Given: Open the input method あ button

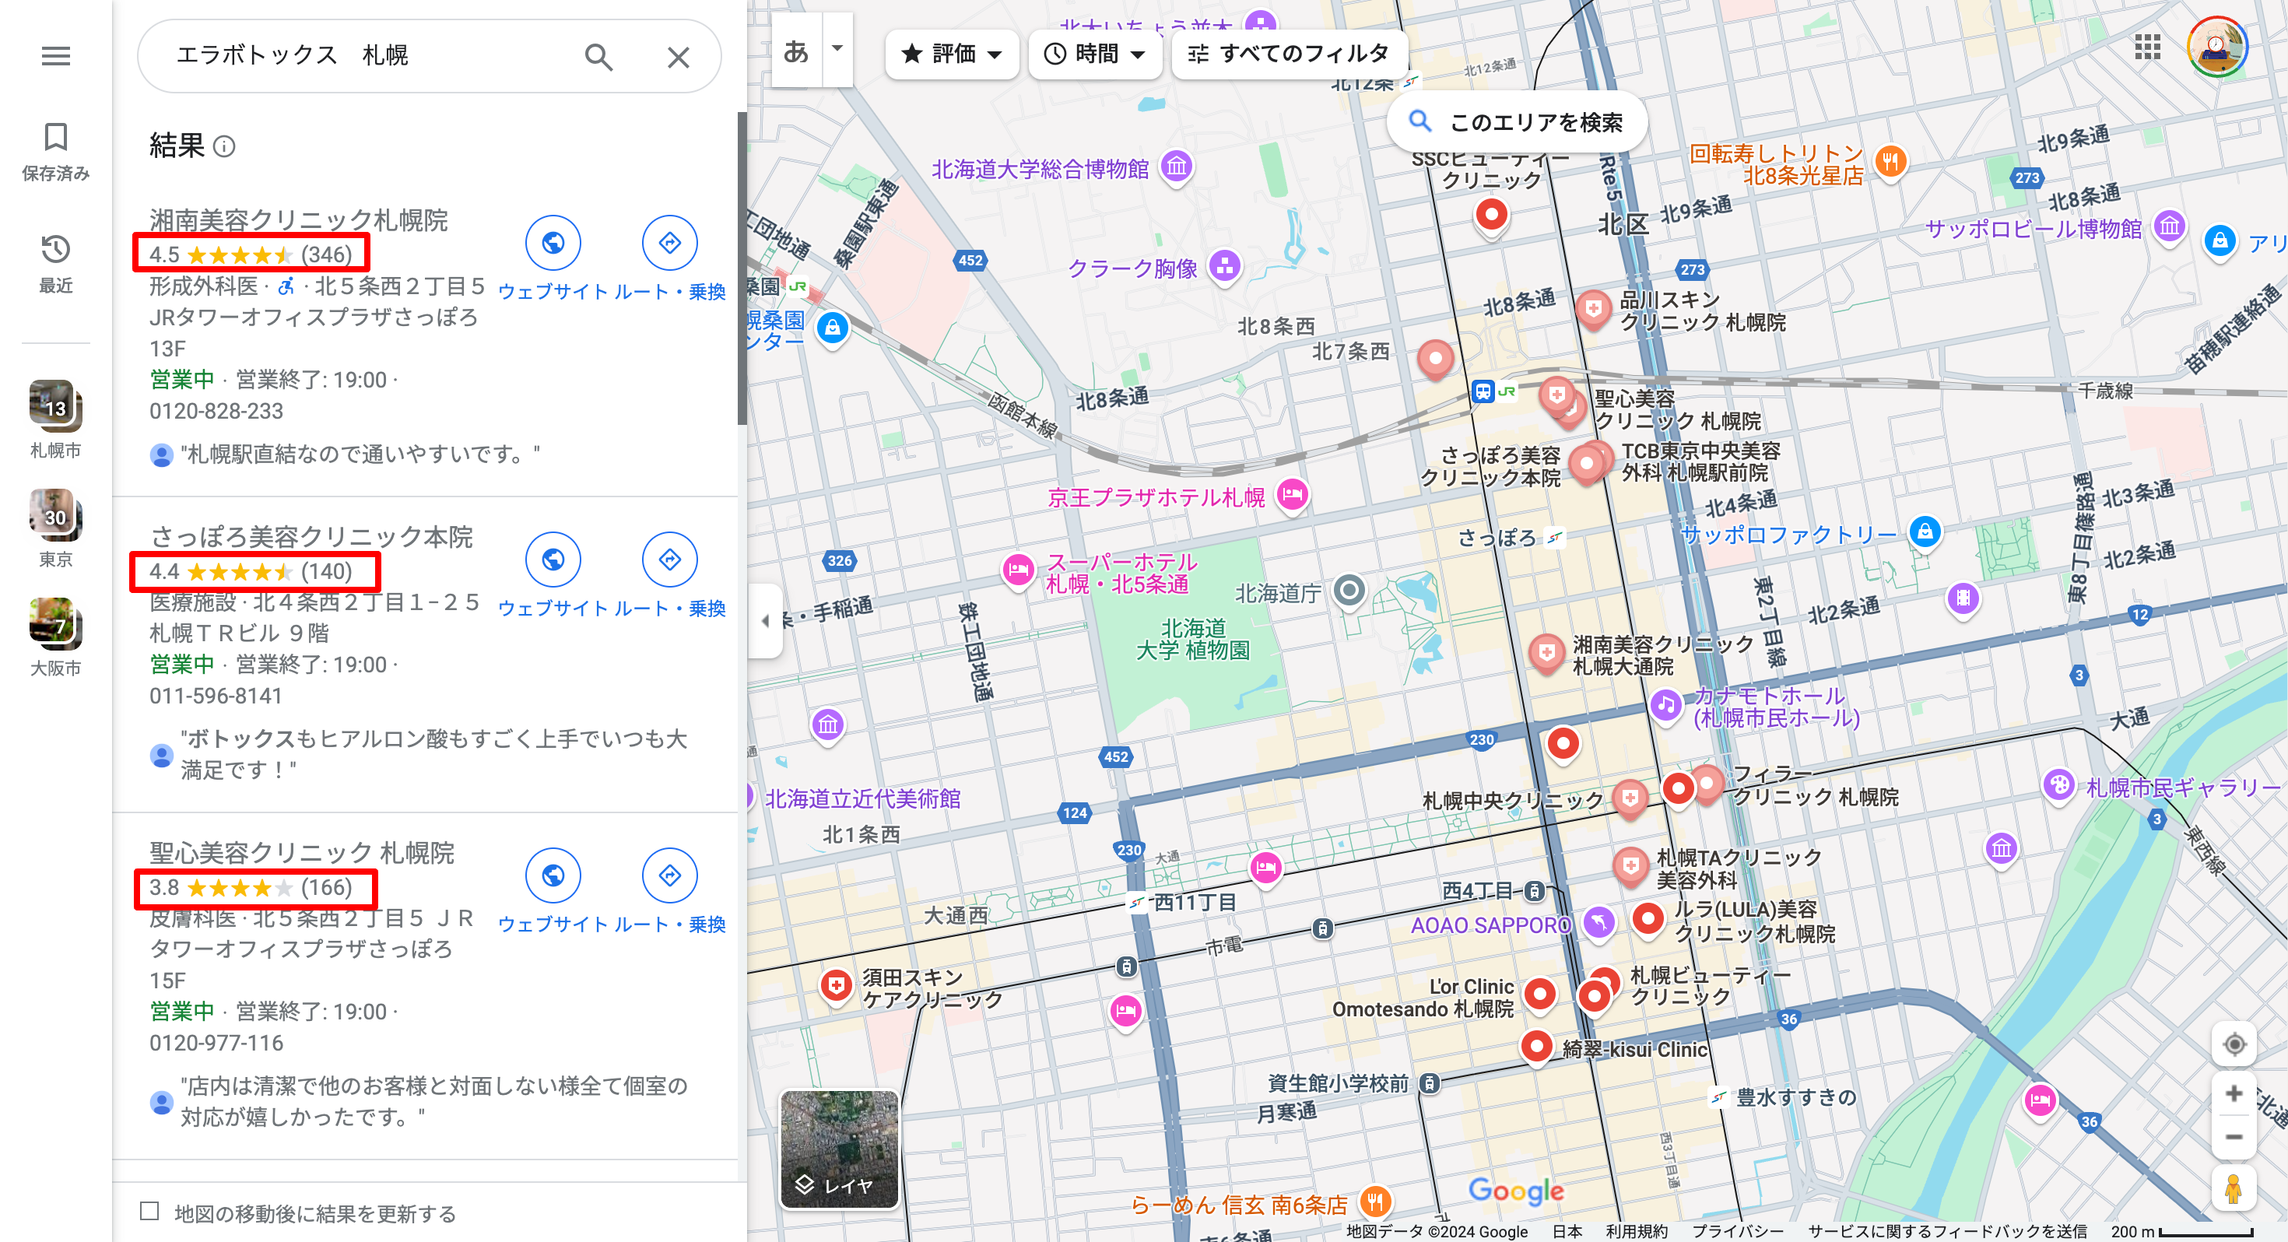Looking at the screenshot, I should point(797,51).
